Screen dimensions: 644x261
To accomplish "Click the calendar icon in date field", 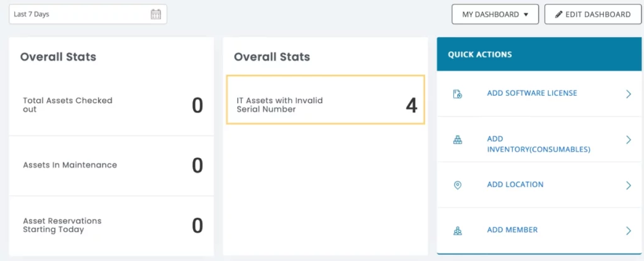I will point(156,14).
